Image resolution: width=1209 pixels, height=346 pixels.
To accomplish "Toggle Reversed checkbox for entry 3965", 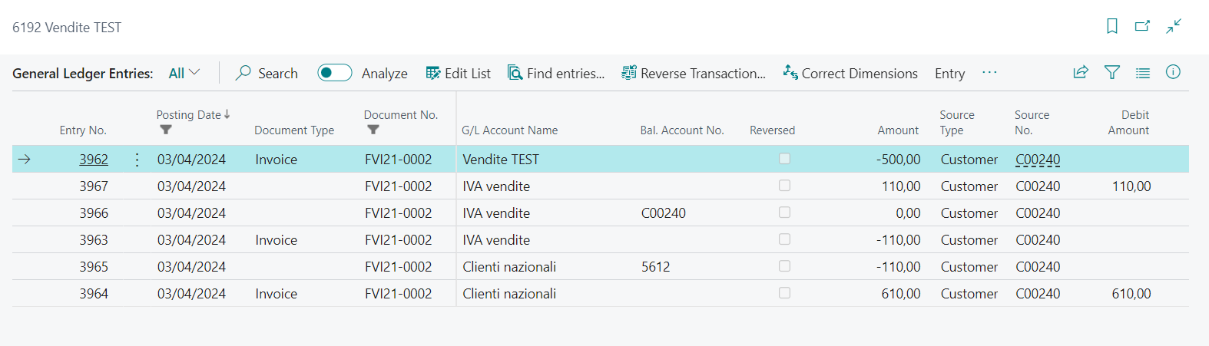I will 784,266.
